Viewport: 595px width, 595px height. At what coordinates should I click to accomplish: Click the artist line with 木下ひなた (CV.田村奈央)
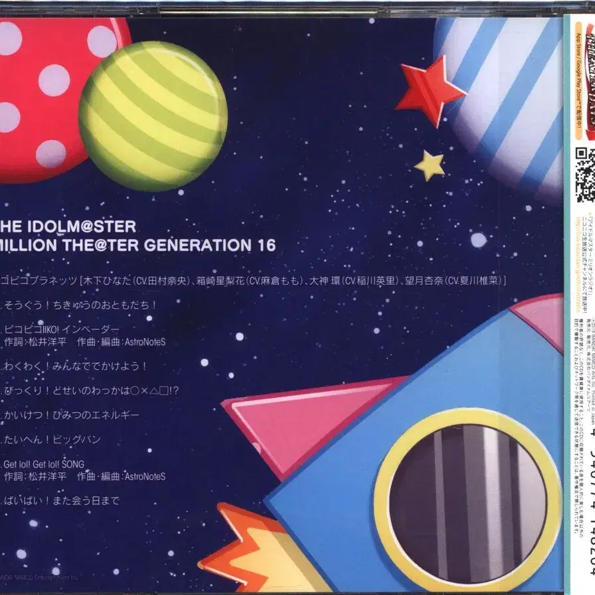coord(253,281)
